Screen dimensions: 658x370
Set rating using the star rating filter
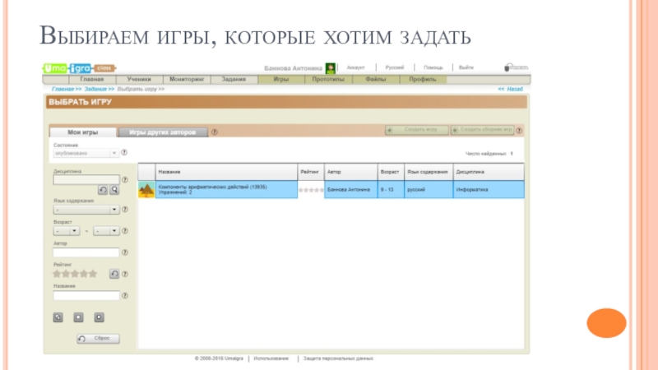pos(75,273)
